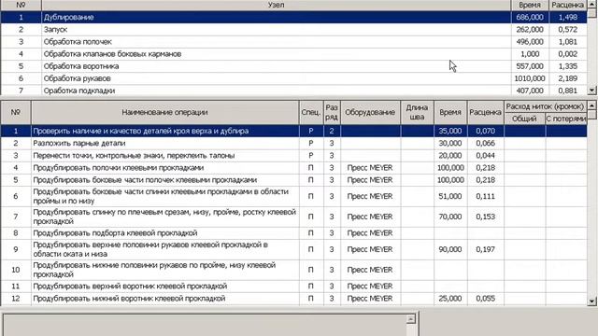Click top table scroll up arrow

(591, 4)
